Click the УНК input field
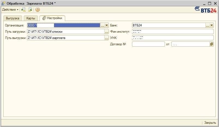This screenshot has height=127, width=219. click(173, 38)
